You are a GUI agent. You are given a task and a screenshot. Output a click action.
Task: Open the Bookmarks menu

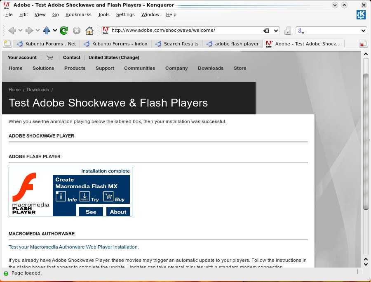pos(78,14)
